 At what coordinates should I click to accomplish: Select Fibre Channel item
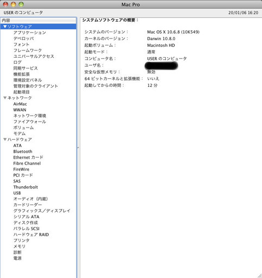(x=27, y=163)
